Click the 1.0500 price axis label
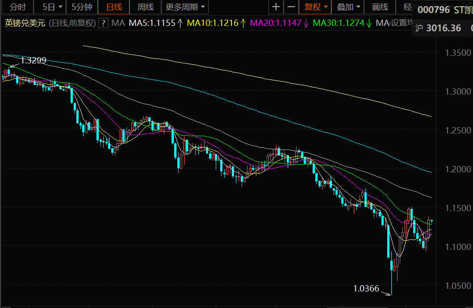This screenshot has width=473, height=308. [458, 286]
